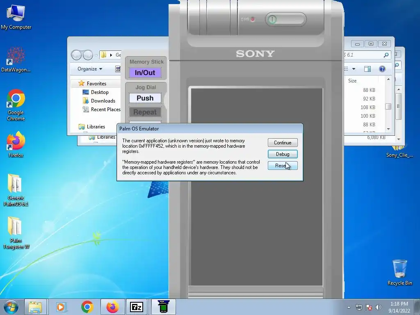Click Explorer file list scroll down arrow
The height and width of the screenshot is (315, 420).
point(388,129)
